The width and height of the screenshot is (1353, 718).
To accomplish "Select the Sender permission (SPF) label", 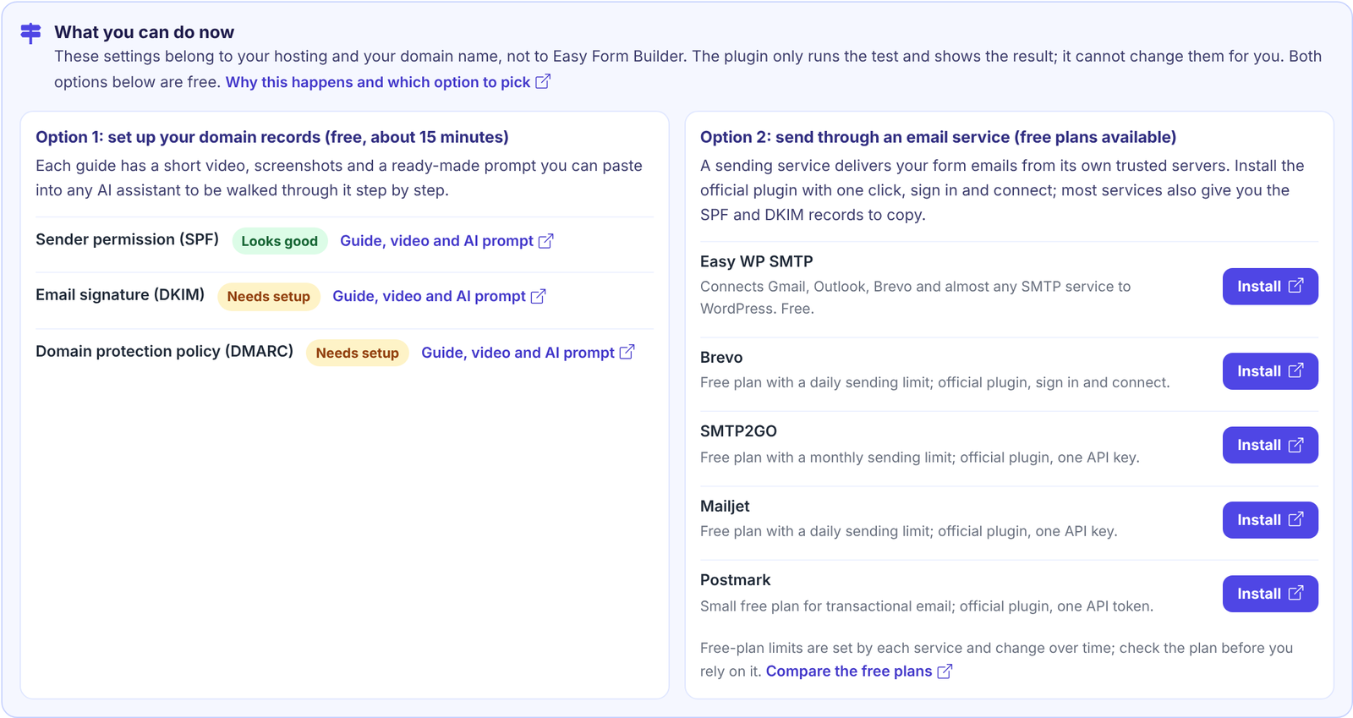I will pyautogui.click(x=127, y=240).
